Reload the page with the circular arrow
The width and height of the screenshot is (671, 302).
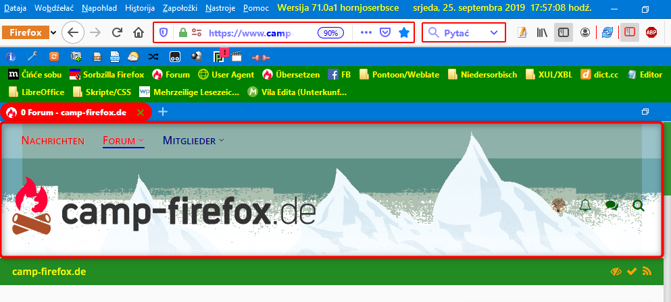coord(117,32)
